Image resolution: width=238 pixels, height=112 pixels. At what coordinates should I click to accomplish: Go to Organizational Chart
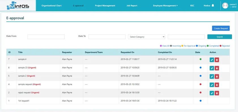(x=52, y=6)
